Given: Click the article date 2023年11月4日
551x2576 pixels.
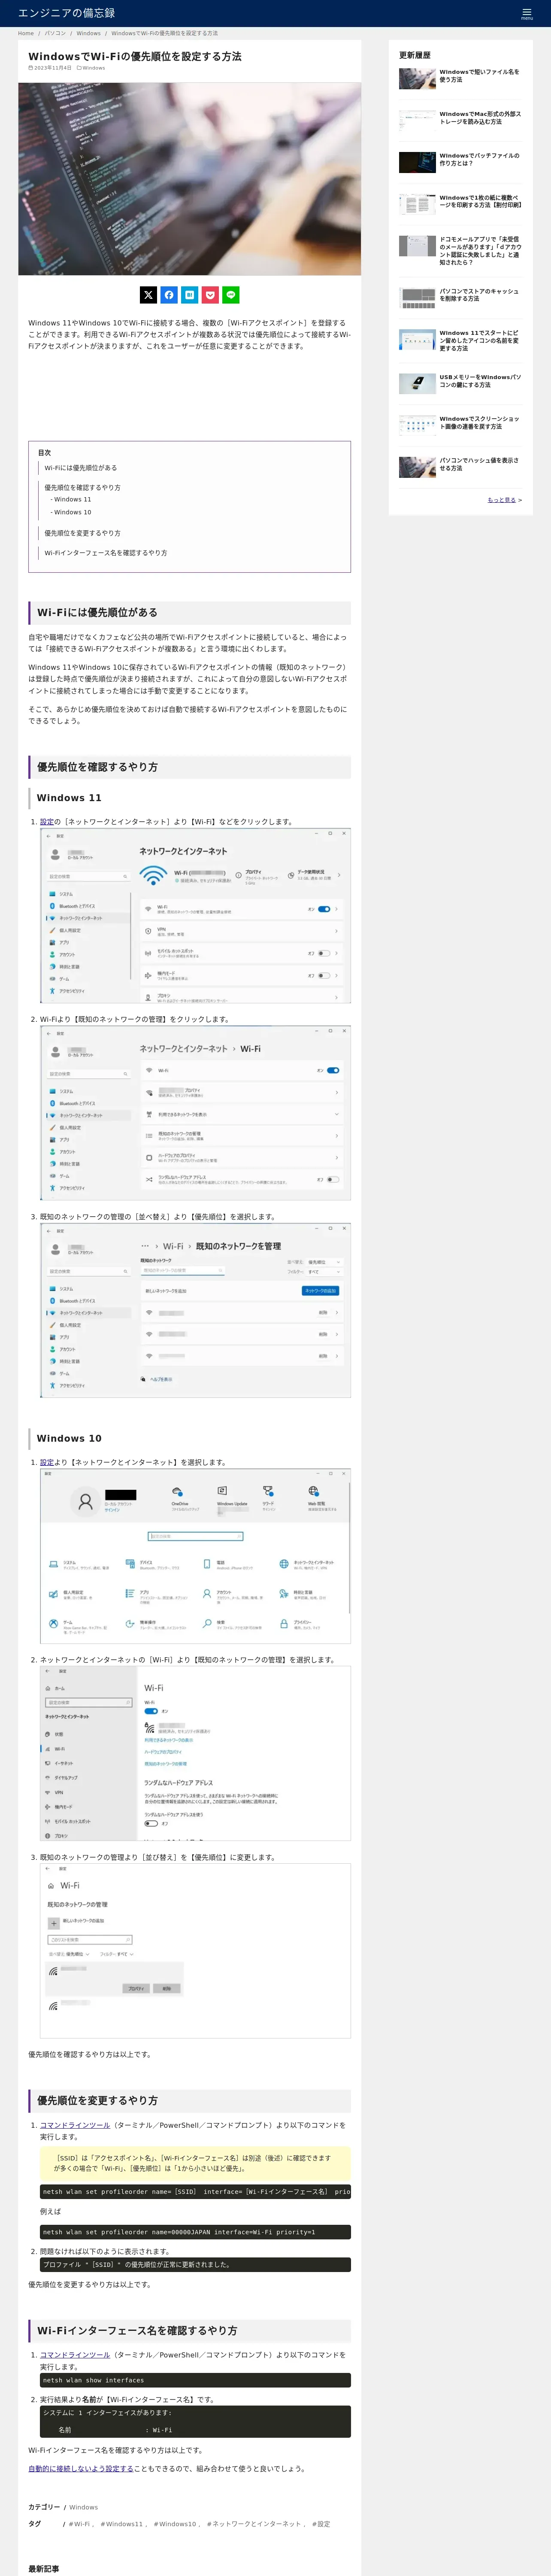Looking at the screenshot, I should 50,68.
